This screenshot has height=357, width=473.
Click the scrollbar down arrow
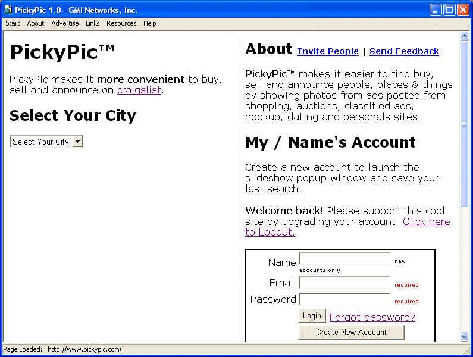click(464, 336)
